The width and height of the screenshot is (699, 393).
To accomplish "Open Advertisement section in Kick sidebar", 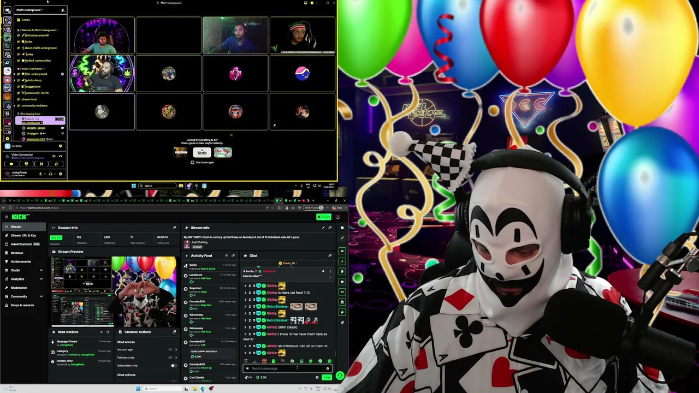I will (x=23, y=244).
